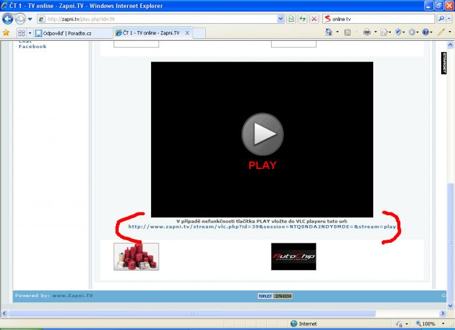Close the ČT 1 - TV online tab
The width and height of the screenshot is (455, 330).
tap(187, 33)
